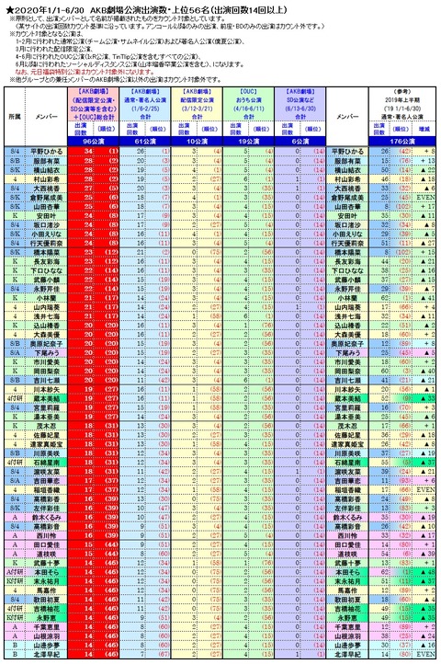Click 平野ひかる in the left member column
Viewport: 441px width, 664px height.
(x=46, y=152)
